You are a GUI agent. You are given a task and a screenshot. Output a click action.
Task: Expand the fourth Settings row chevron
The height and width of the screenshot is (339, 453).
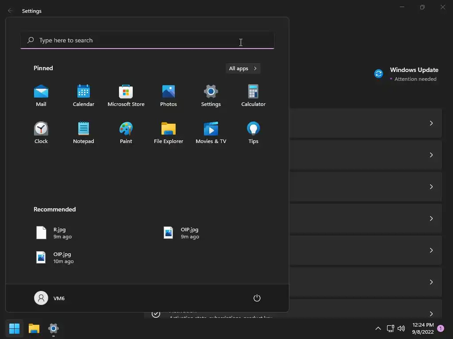point(431,218)
